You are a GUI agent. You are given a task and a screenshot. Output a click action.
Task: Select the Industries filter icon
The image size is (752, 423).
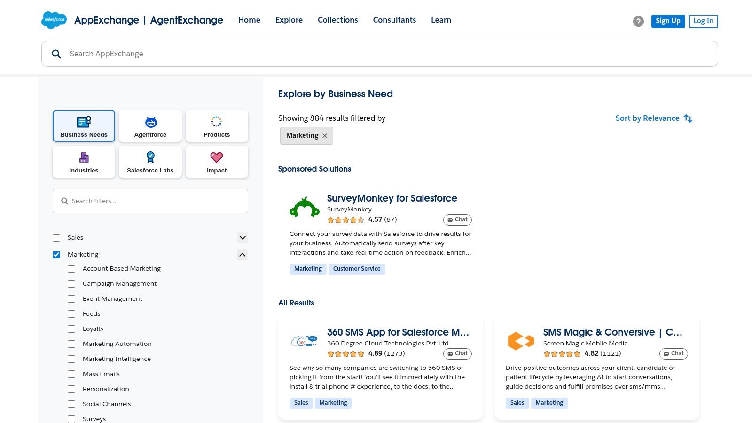click(x=84, y=157)
